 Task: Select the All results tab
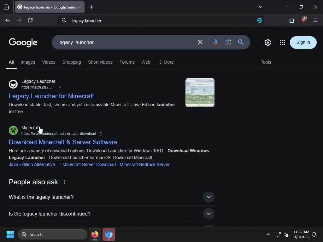click(x=11, y=62)
